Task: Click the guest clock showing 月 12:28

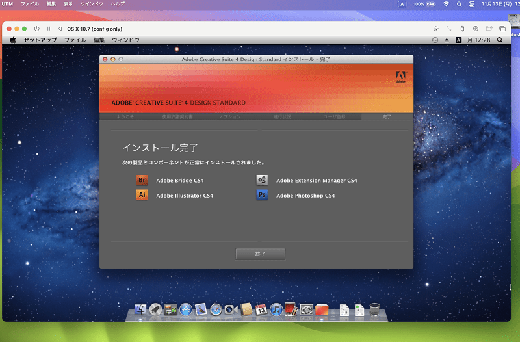Action: pyautogui.click(x=478, y=40)
